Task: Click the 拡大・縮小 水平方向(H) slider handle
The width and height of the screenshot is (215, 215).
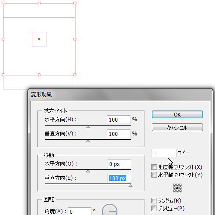Action: [88, 127]
